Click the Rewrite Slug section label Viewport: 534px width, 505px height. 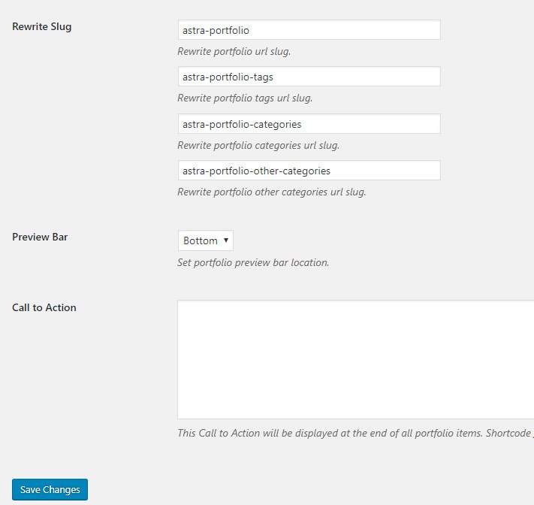tap(42, 27)
